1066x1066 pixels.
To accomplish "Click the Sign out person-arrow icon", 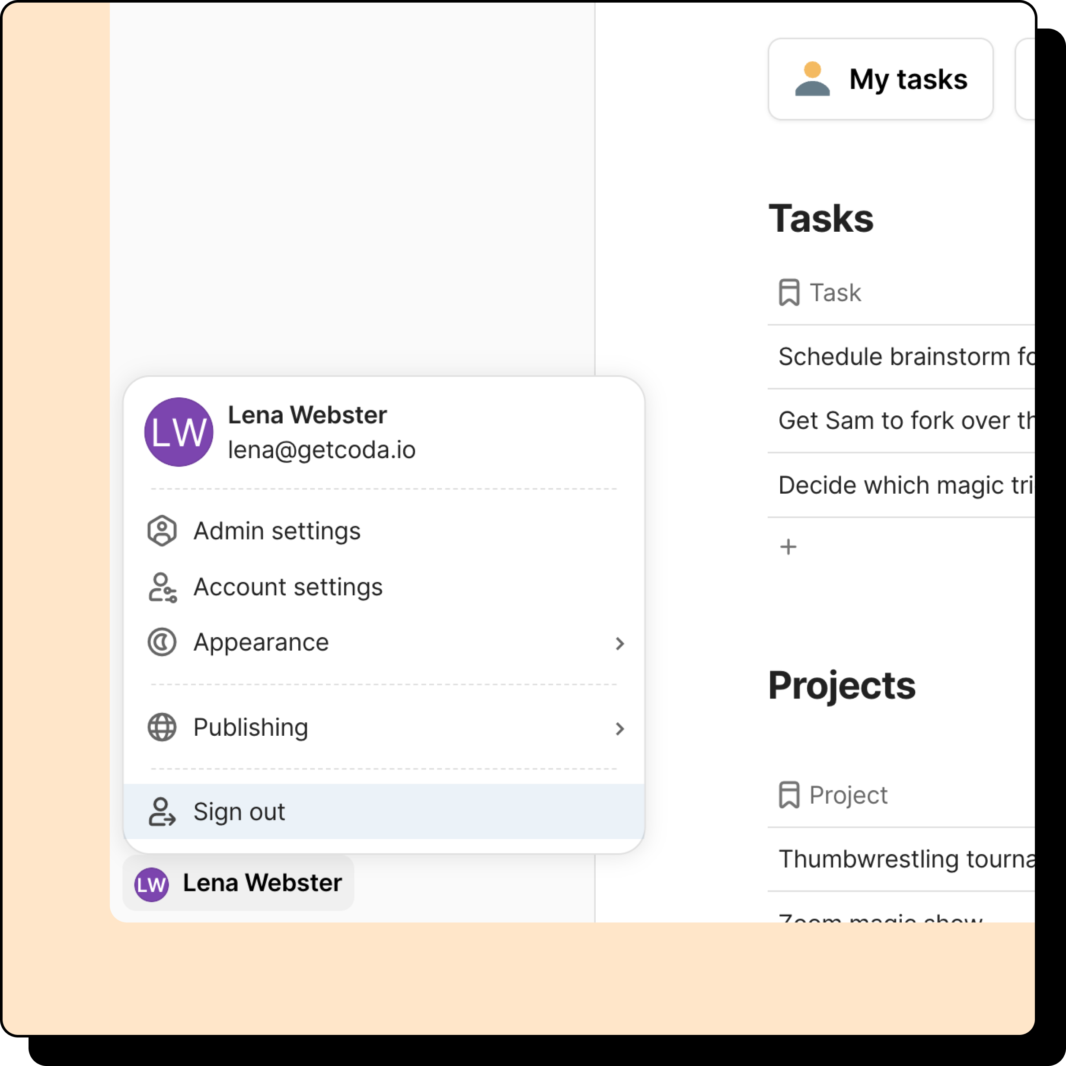I will click(162, 812).
